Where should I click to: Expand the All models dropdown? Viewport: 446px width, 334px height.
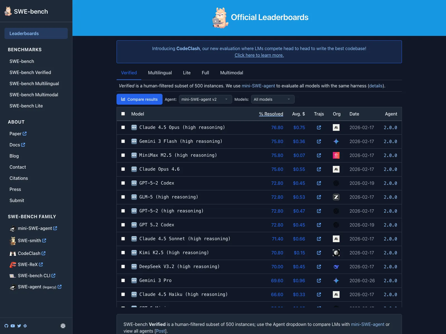click(x=273, y=99)
